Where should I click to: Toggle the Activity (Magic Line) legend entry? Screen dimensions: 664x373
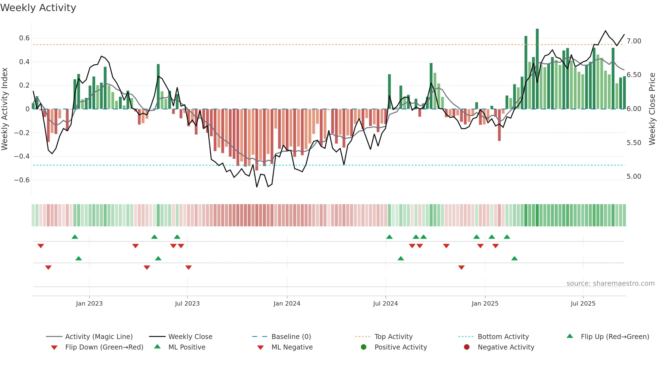click(89, 337)
